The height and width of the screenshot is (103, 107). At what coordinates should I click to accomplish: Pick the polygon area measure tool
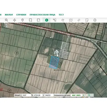(63, 20)
